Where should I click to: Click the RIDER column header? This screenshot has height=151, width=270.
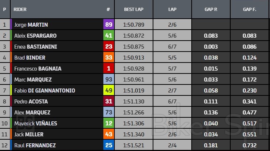tap(20, 9)
